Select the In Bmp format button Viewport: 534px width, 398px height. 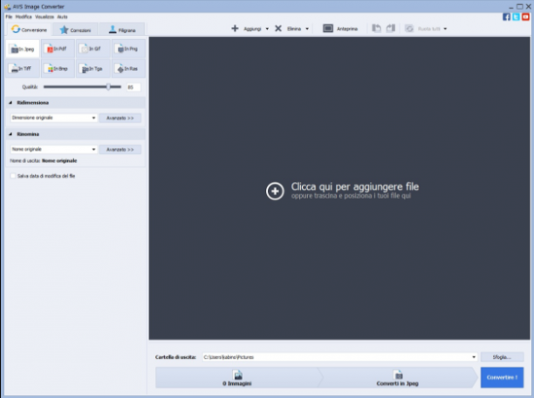[58, 69]
